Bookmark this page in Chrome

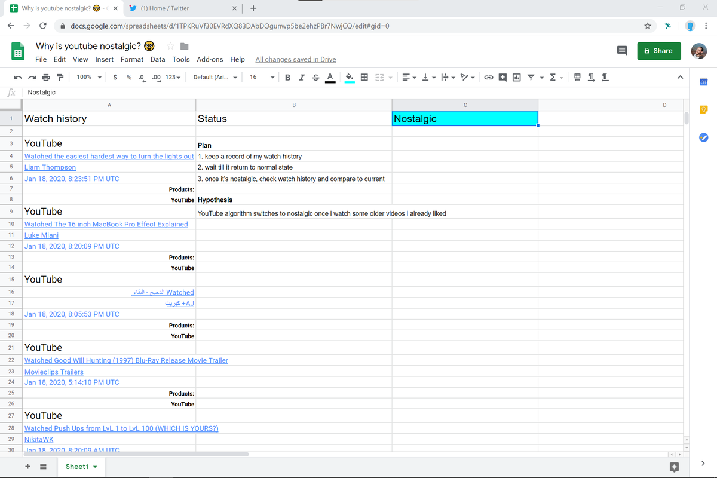[648, 26]
